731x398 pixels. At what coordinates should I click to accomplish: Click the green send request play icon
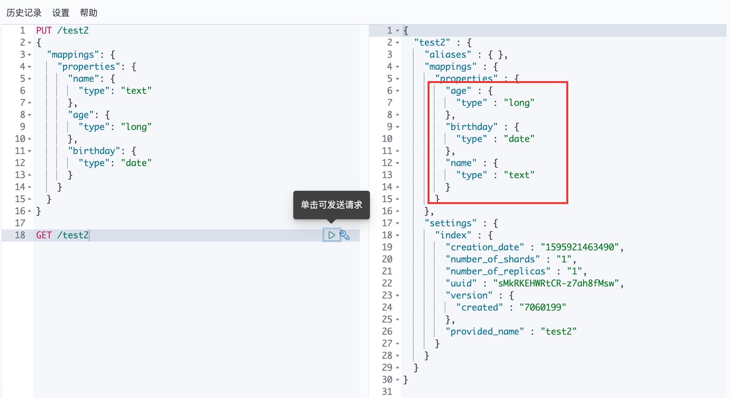pyautogui.click(x=331, y=235)
